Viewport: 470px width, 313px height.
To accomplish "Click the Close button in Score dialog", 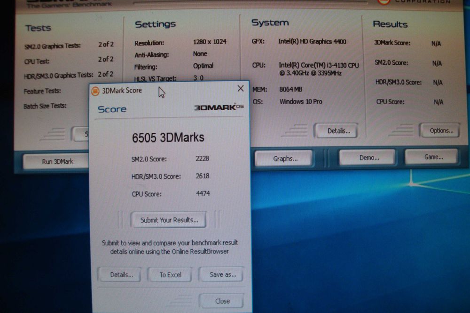I will pos(222,301).
